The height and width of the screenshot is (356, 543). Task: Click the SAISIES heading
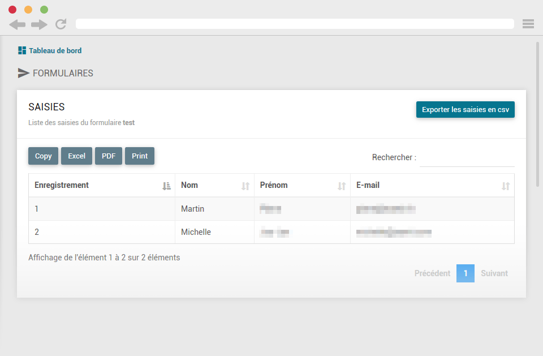click(x=46, y=107)
